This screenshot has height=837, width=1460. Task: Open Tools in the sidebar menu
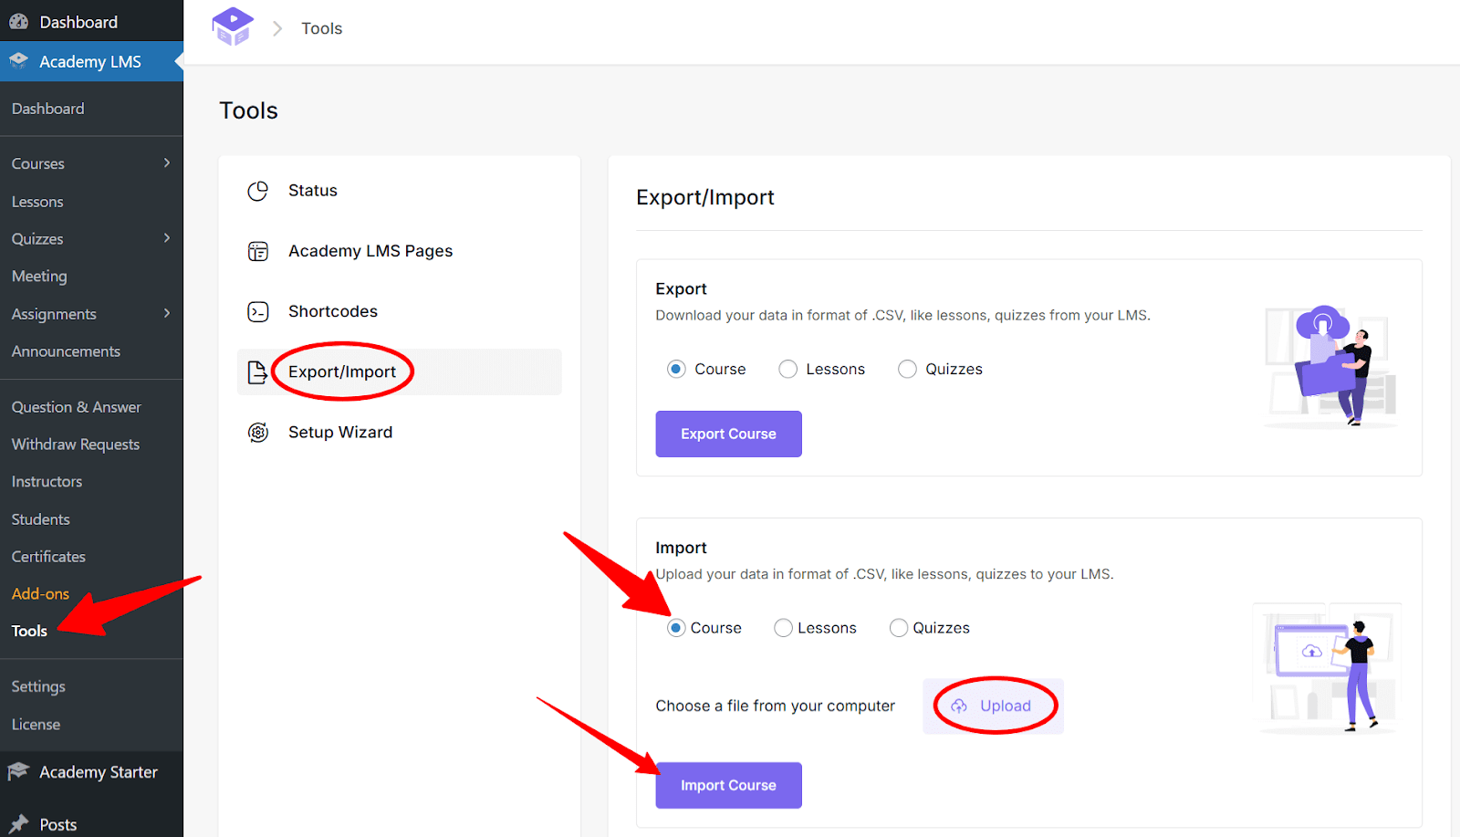[28, 631]
